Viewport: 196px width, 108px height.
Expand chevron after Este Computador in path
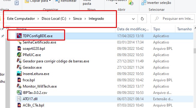pyautogui.click(x=38, y=19)
